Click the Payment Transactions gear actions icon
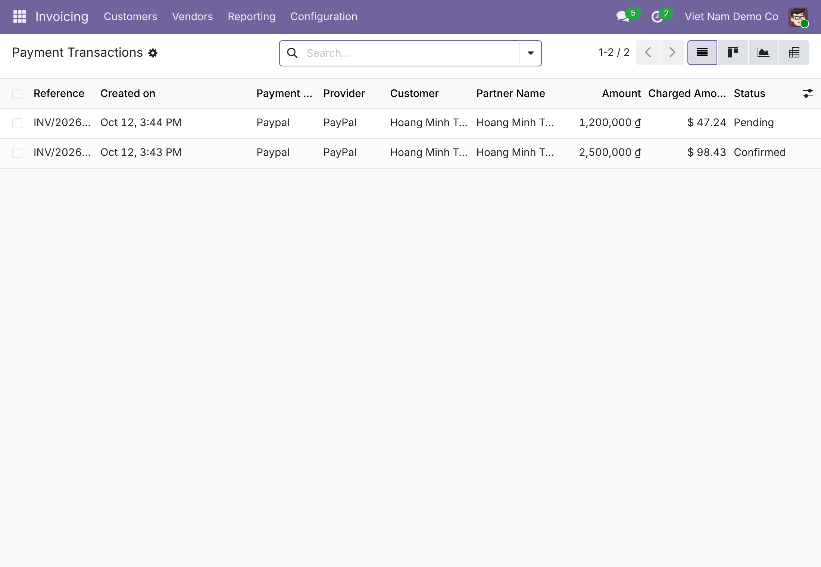 point(153,53)
